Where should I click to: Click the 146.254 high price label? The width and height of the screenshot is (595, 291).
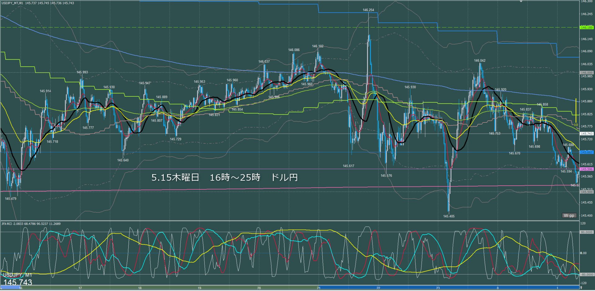pyautogui.click(x=368, y=10)
